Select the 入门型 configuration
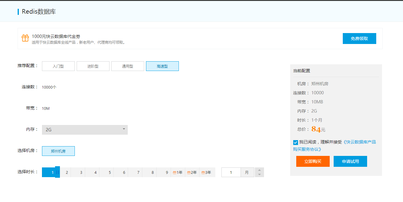Viewport: 403px width, 202px height. coord(58,66)
